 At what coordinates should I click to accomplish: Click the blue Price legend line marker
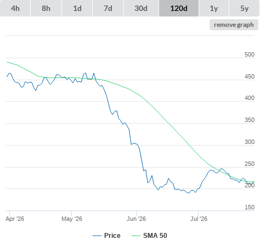point(97,236)
